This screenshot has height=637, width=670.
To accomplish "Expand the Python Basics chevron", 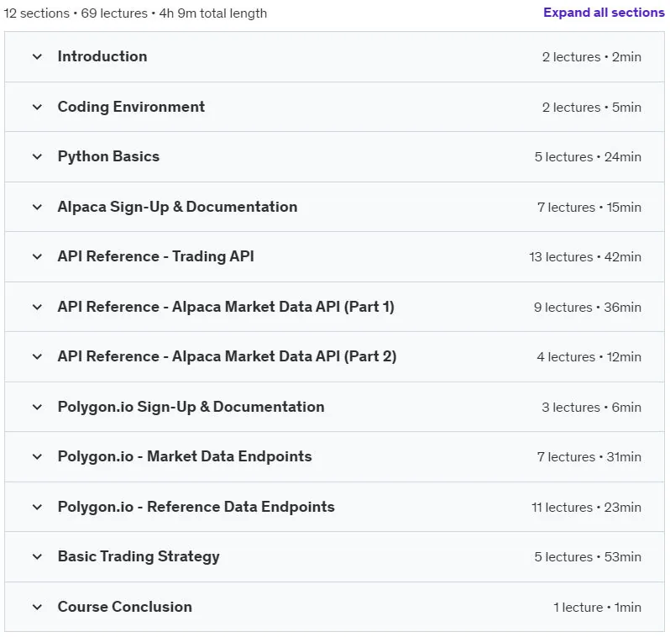I will tap(37, 156).
